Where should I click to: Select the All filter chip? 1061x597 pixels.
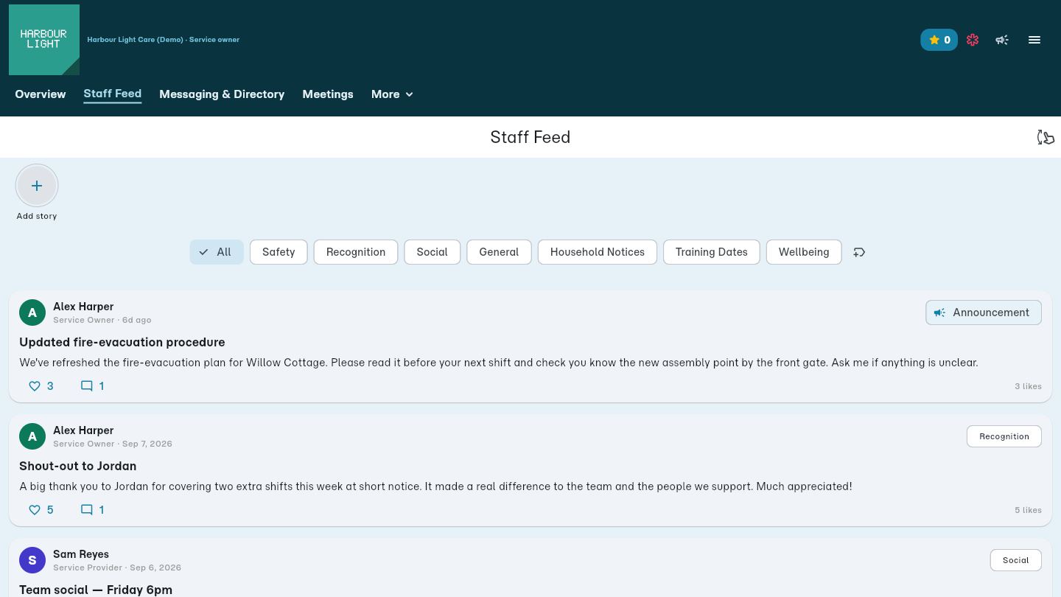tap(217, 252)
